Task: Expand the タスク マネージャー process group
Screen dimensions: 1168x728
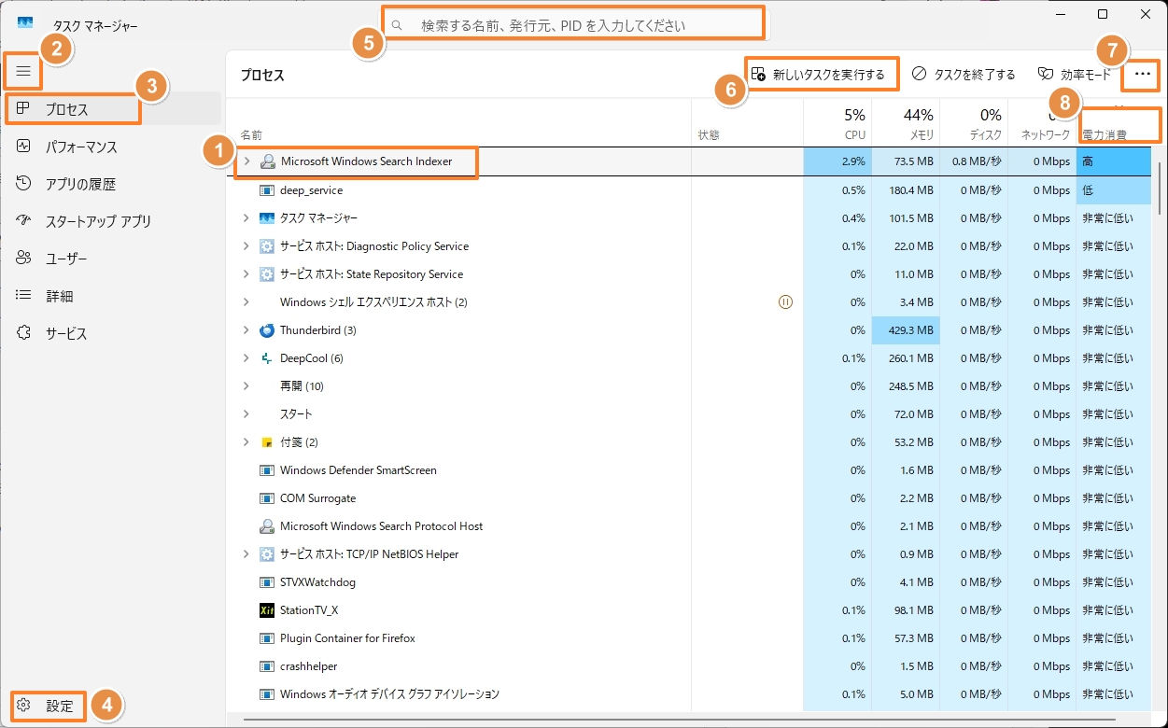Action: coord(246,218)
